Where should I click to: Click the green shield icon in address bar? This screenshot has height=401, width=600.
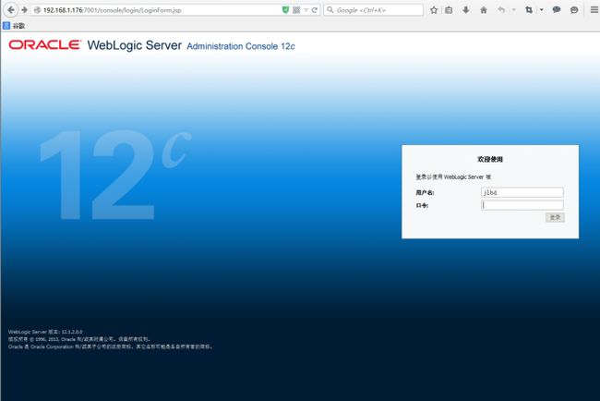[x=285, y=10]
